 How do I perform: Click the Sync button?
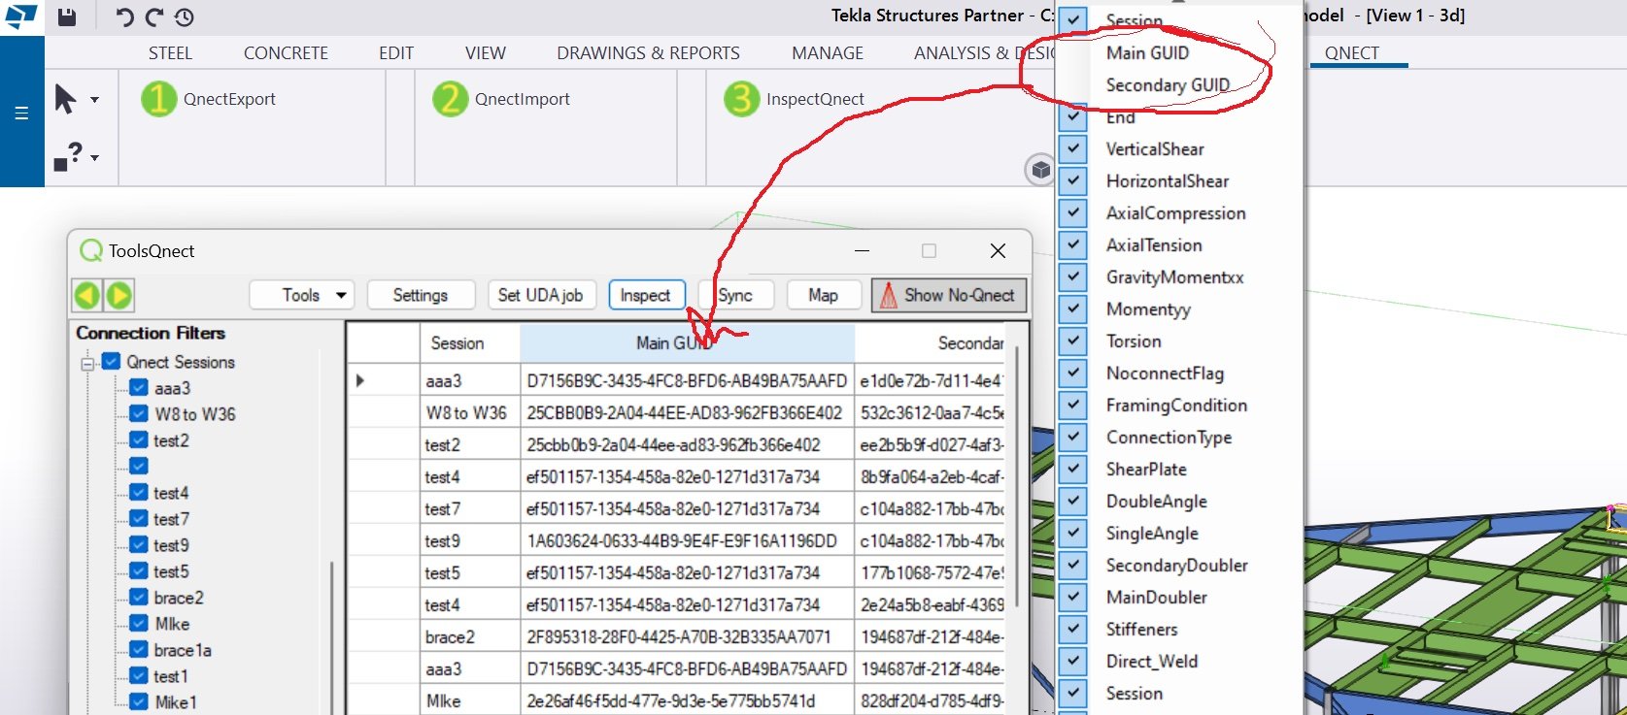click(735, 295)
